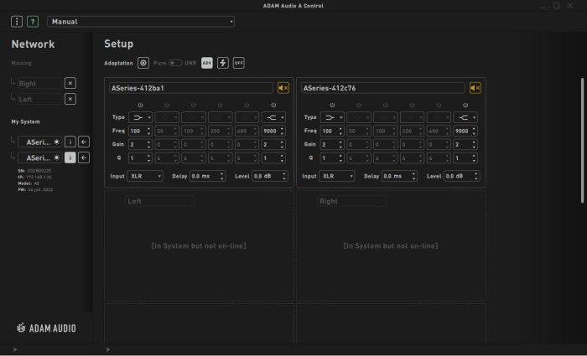Mute speaker ASeries-412ba1
This screenshot has width=587, height=356.
click(283, 88)
